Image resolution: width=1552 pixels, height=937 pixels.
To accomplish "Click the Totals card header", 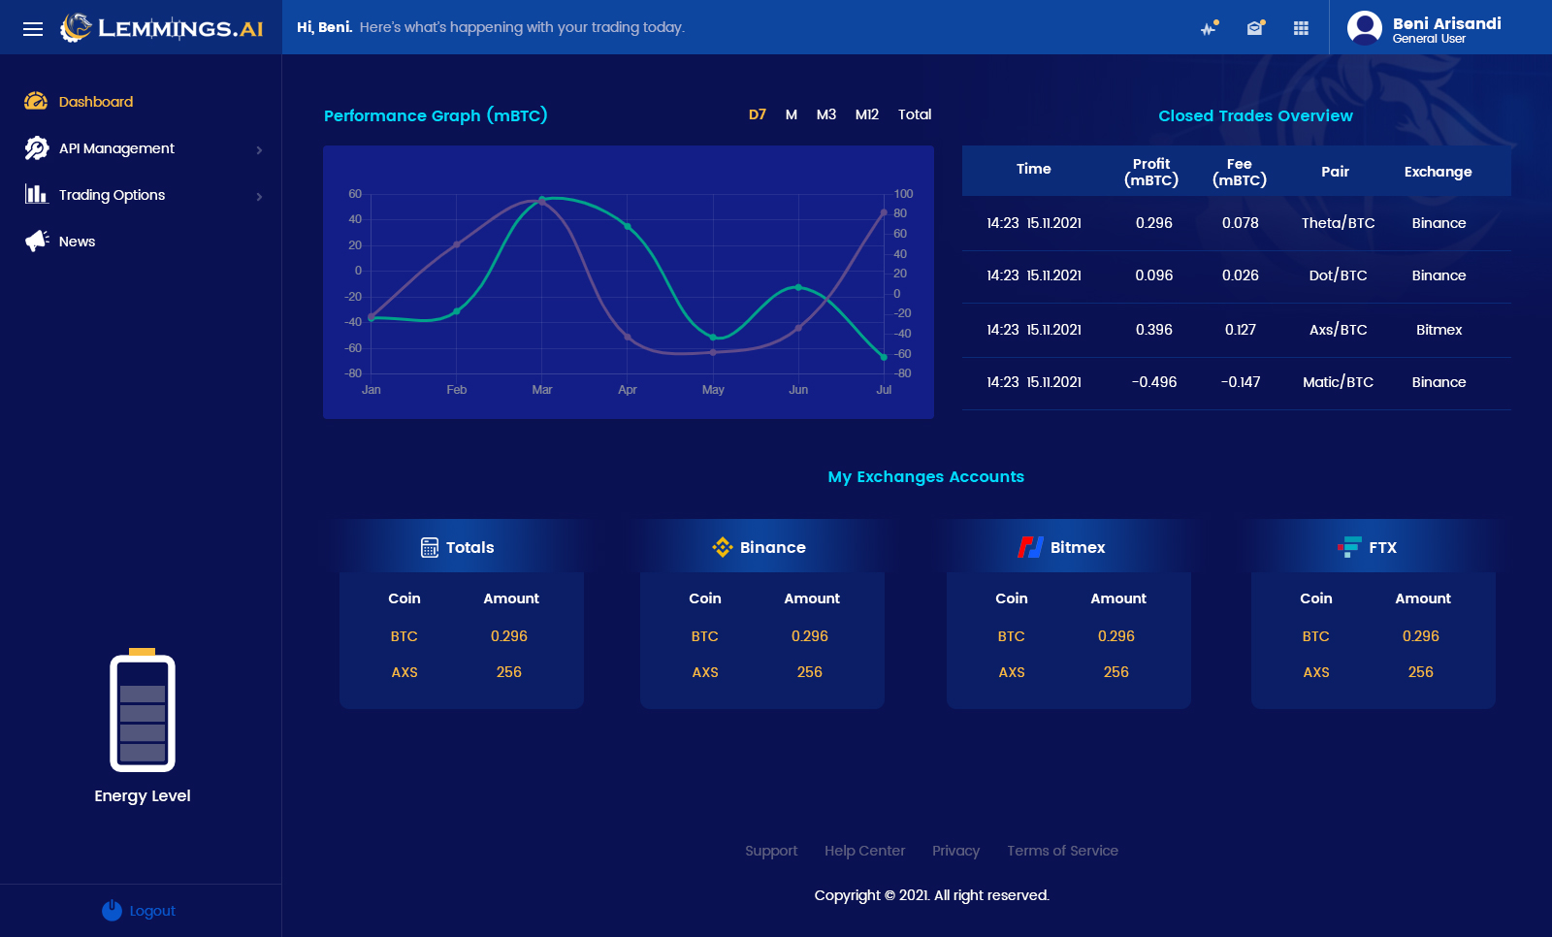I will point(462,547).
